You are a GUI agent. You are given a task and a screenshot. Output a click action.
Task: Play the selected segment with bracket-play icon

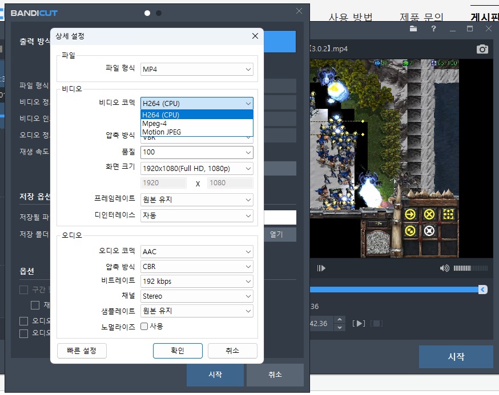click(359, 324)
